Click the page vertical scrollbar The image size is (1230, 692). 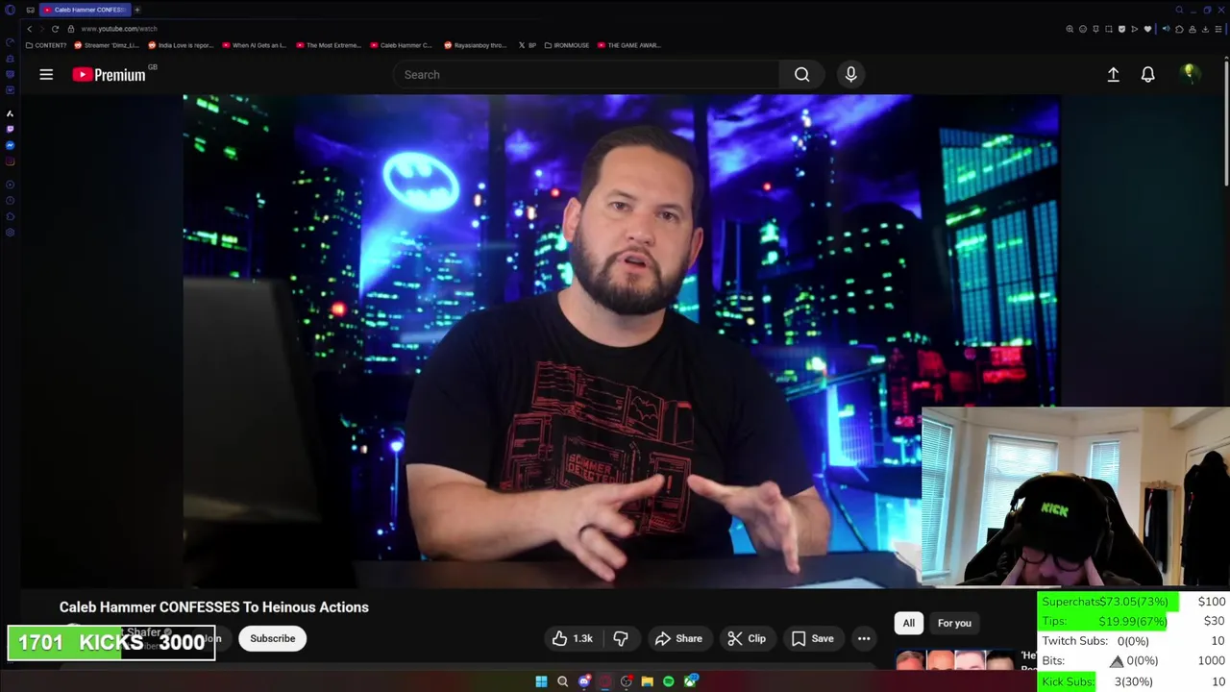1226,125
